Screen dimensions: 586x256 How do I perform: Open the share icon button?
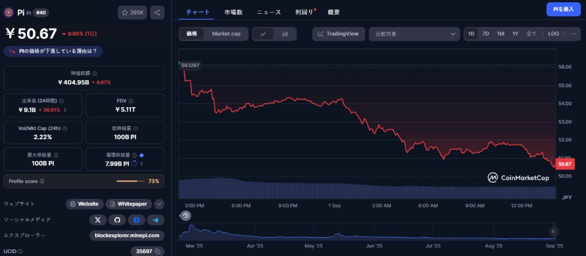[157, 13]
